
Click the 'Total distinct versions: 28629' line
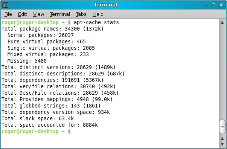59,67
